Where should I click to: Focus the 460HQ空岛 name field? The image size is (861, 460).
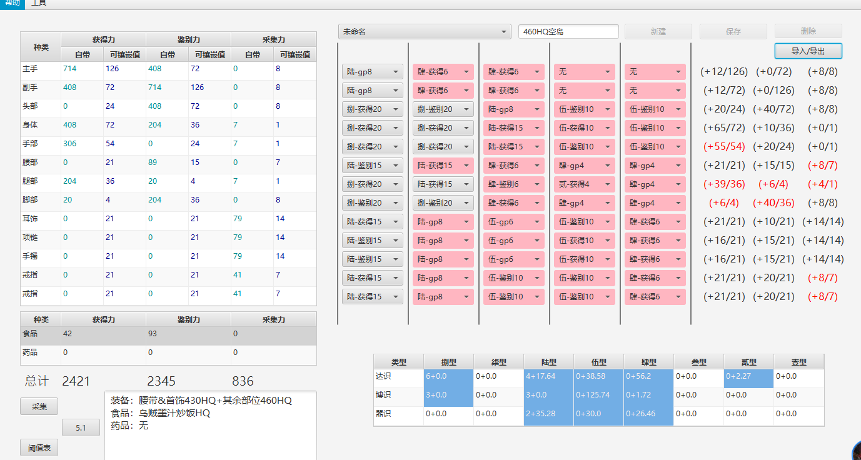(x=568, y=31)
